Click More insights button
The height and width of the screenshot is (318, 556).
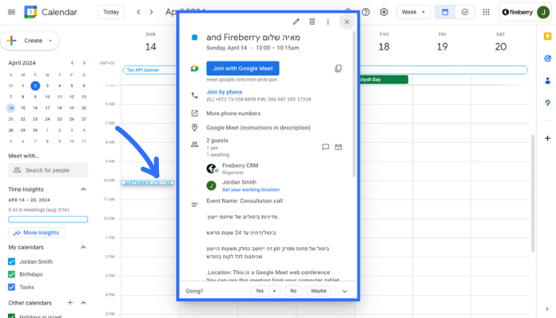pyautogui.click(x=37, y=233)
